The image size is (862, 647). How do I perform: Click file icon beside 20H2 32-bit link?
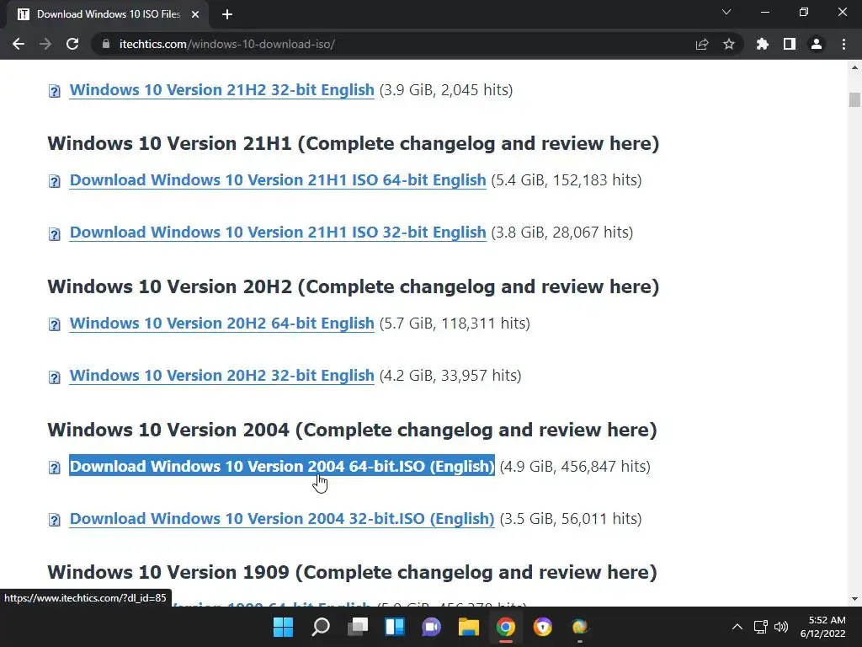[55, 377]
